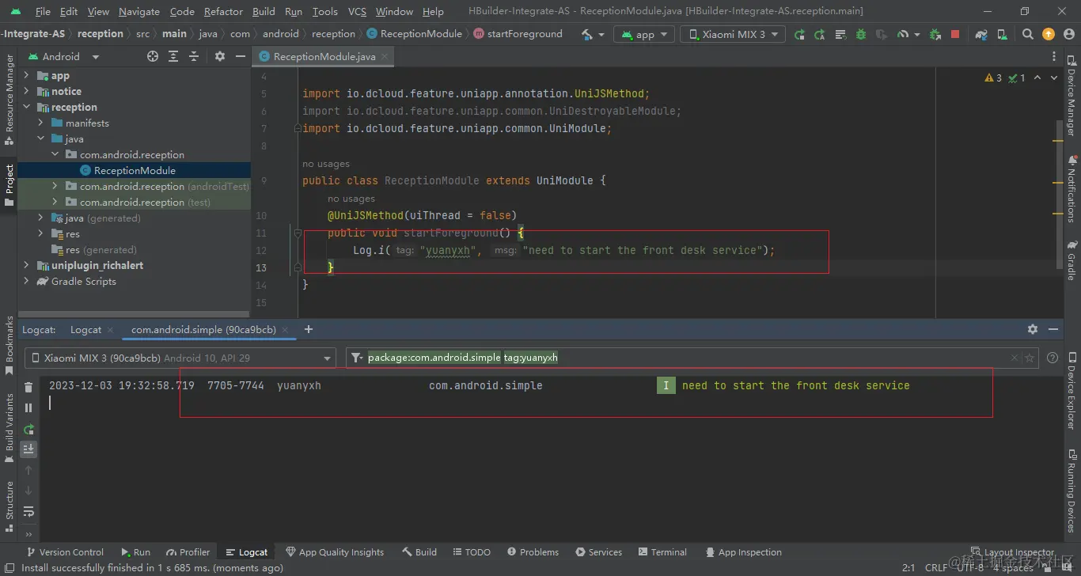
Task: Open the VCS menu
Action: [357, 11]
